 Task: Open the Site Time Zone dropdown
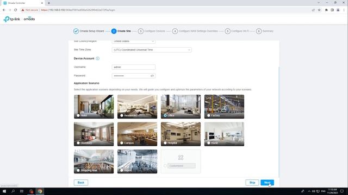[152, 50]
